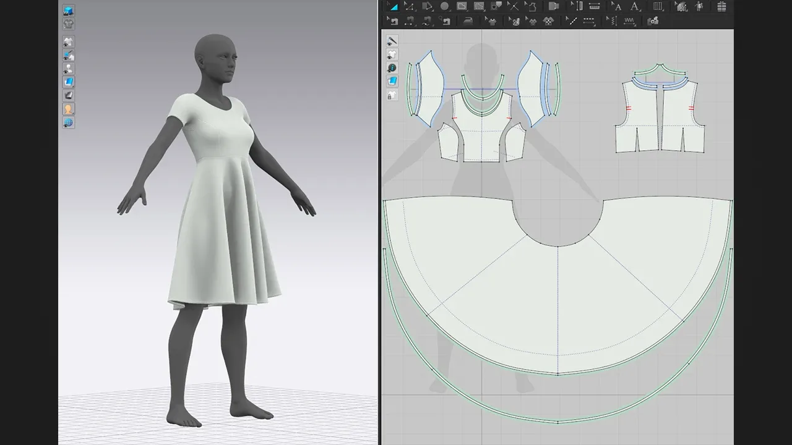Toggle Show Avatar visibility in 3D view
792x445 pixels.
click(x=69, y=69)
